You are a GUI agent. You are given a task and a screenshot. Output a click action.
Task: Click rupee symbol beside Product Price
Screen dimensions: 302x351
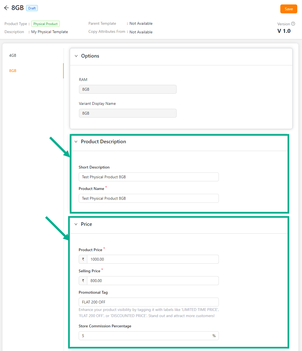pyautogui.click(x=83, y=259)
